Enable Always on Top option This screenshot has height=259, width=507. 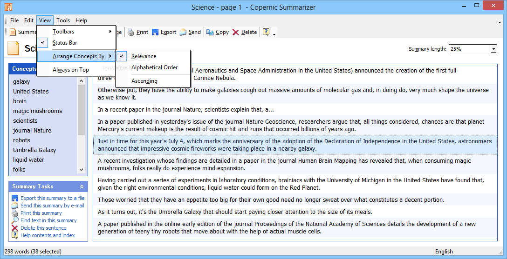pos(76,70)
